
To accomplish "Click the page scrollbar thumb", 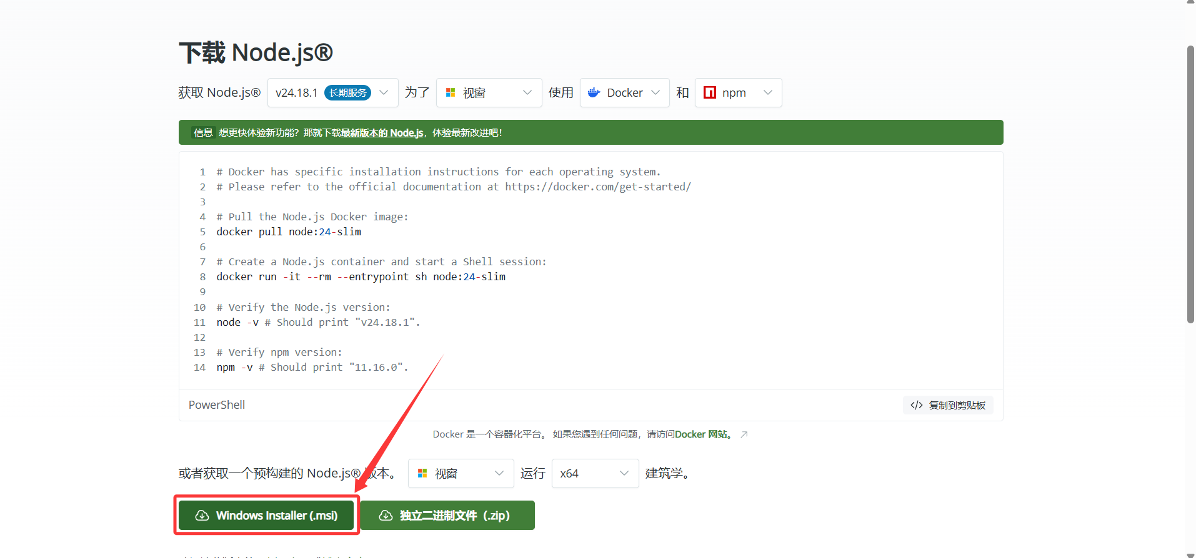I will tap(1190, 184).
